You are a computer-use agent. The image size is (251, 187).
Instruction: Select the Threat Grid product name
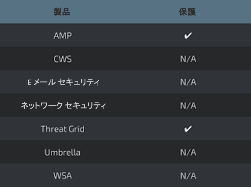point(62,129)
